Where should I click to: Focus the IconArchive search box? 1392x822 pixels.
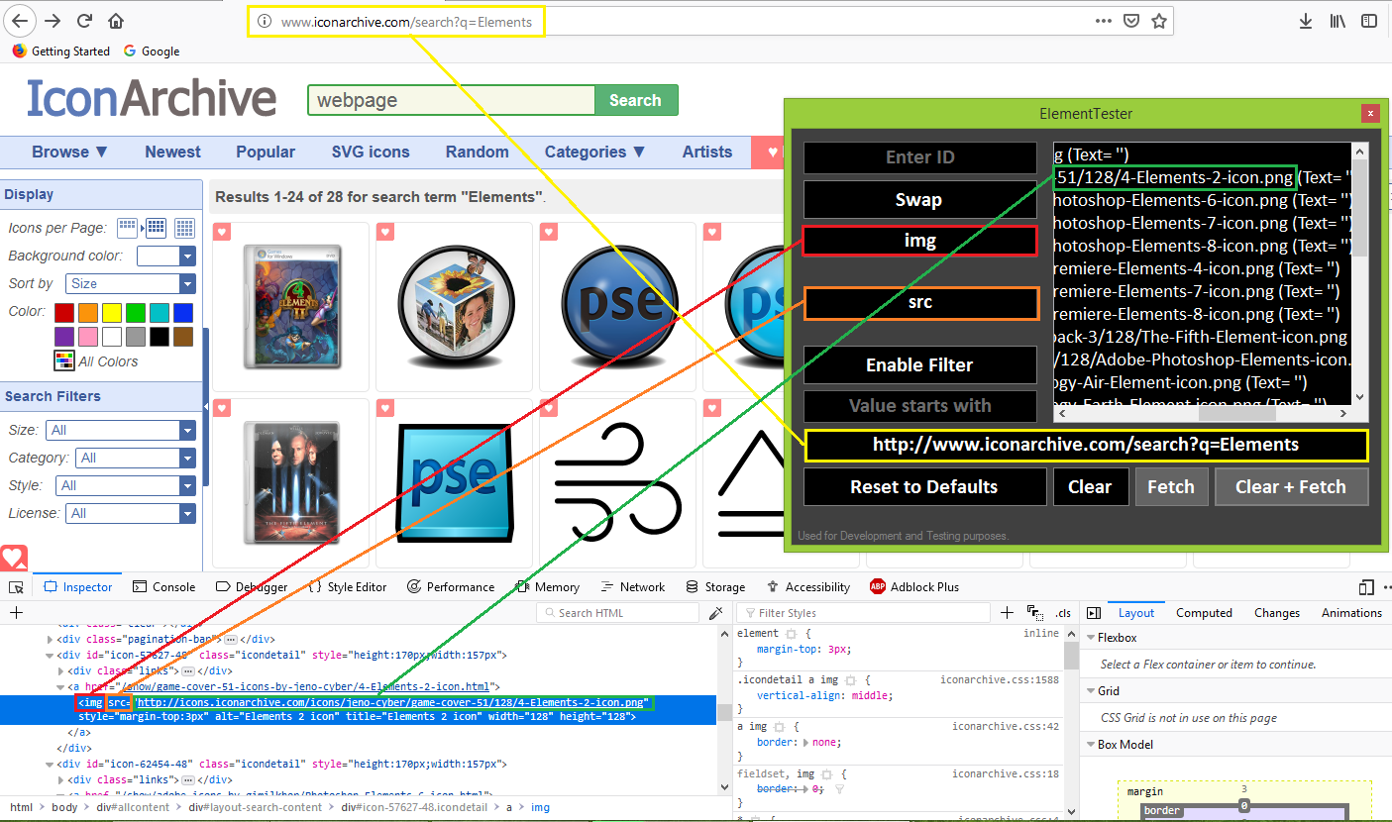[x=452, y=100]
